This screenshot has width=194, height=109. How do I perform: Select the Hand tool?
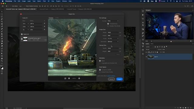pos(2,58)
